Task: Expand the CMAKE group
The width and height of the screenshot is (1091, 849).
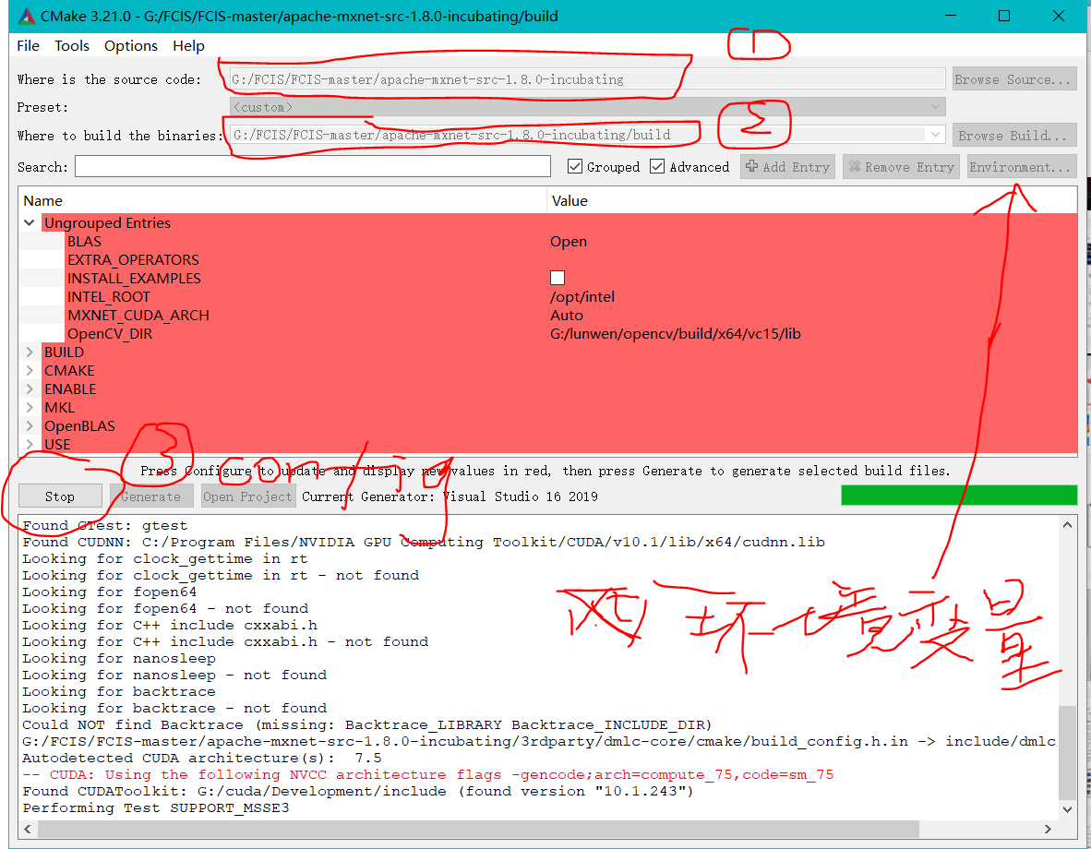Action: point(30,370)
